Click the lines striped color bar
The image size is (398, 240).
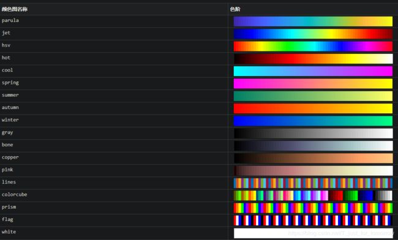(x=313, y=183)
